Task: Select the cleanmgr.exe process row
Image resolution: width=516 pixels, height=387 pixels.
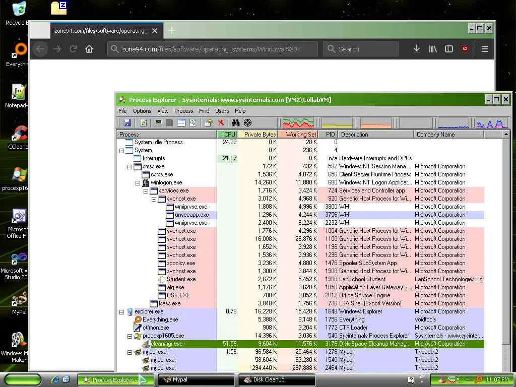Action: (300, 344)
